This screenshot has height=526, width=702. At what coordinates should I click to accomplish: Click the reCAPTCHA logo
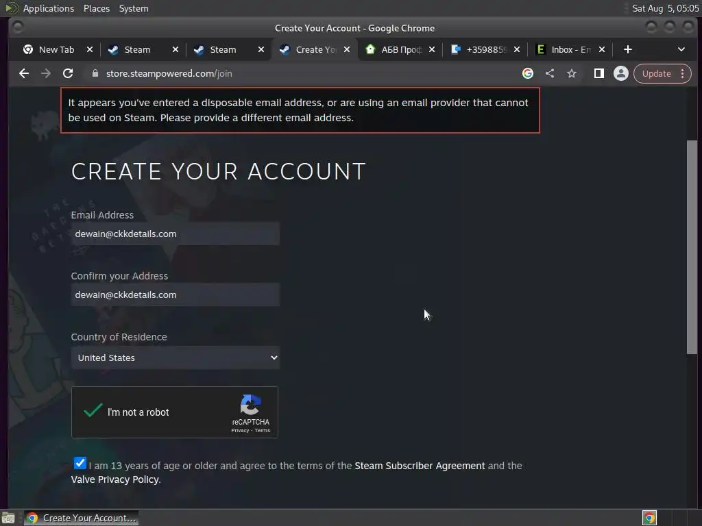[250, 405]
